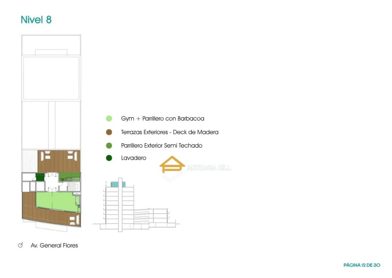
Task: Click the medium green Parrillero Exterior legend dot
Action: tap(109, 145)
